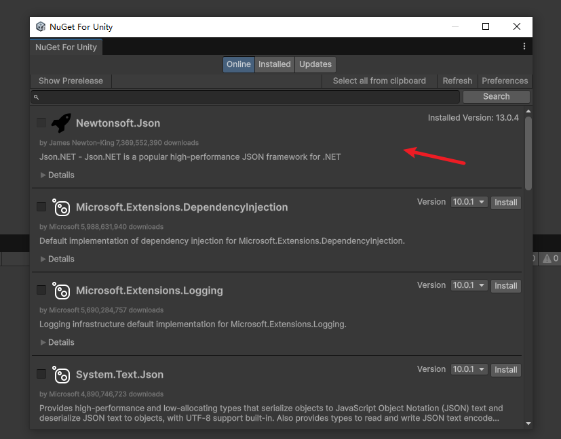Click the System.Text.Json description text
The image size is (561, 439).
point(271,413)
